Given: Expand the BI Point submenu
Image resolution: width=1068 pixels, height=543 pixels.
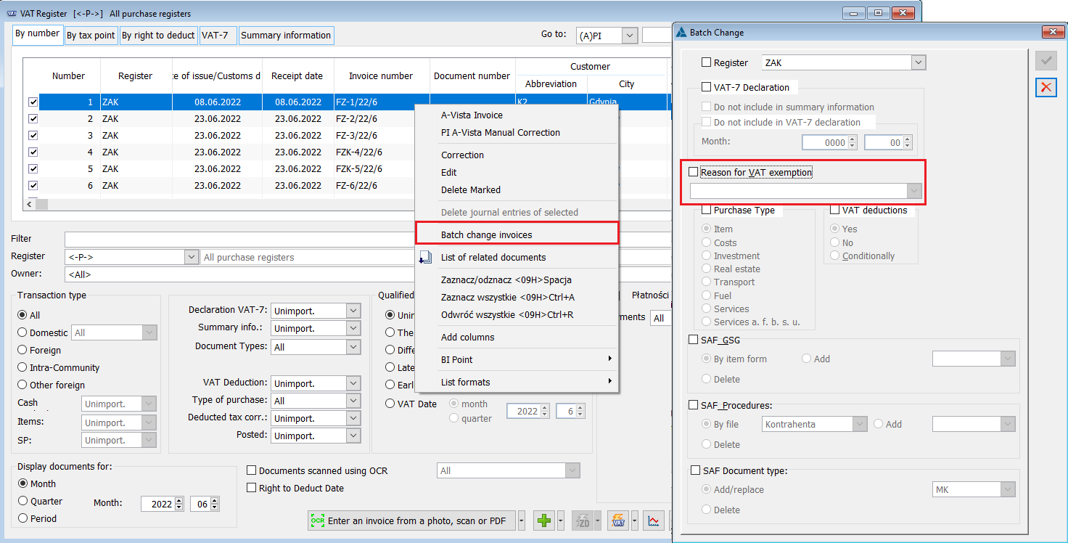Looking at the screenshot, I should pos(517,359).
